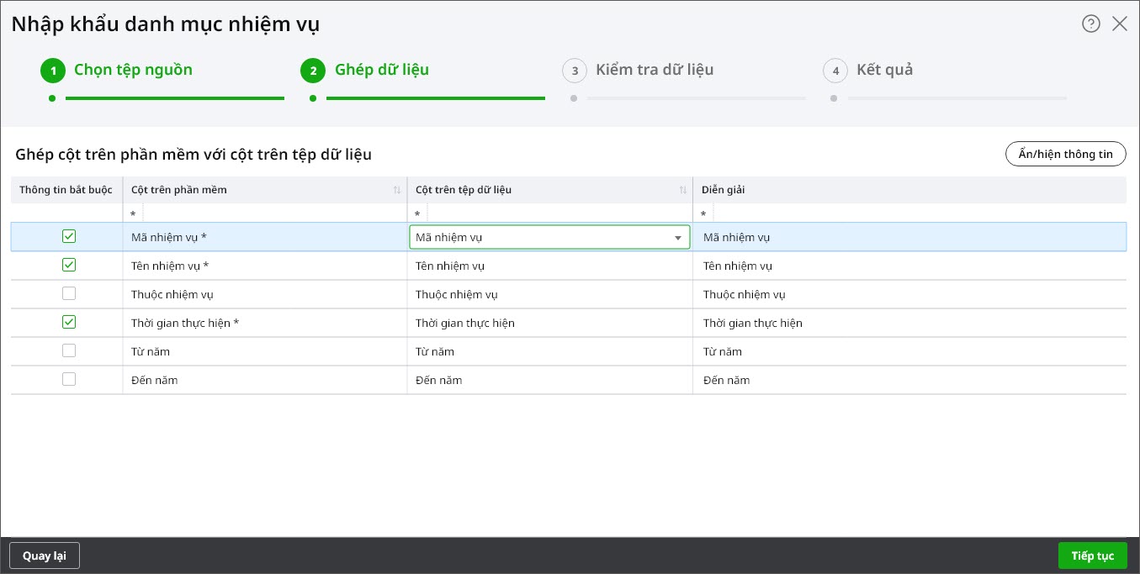1140x574 pixels.
Task: Close the import dialog with X icon
Action: click(x=1119, y=24)
